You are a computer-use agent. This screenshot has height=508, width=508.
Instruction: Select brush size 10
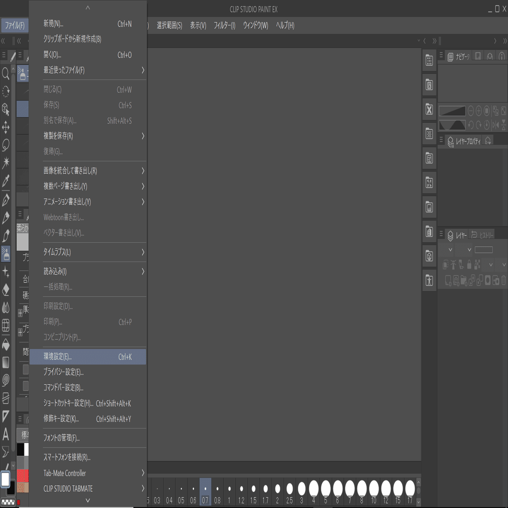coord(374,491)
